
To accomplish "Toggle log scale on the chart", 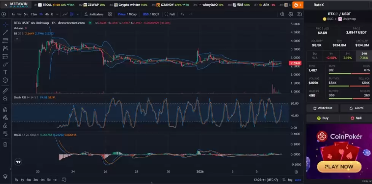I will 291,179.
